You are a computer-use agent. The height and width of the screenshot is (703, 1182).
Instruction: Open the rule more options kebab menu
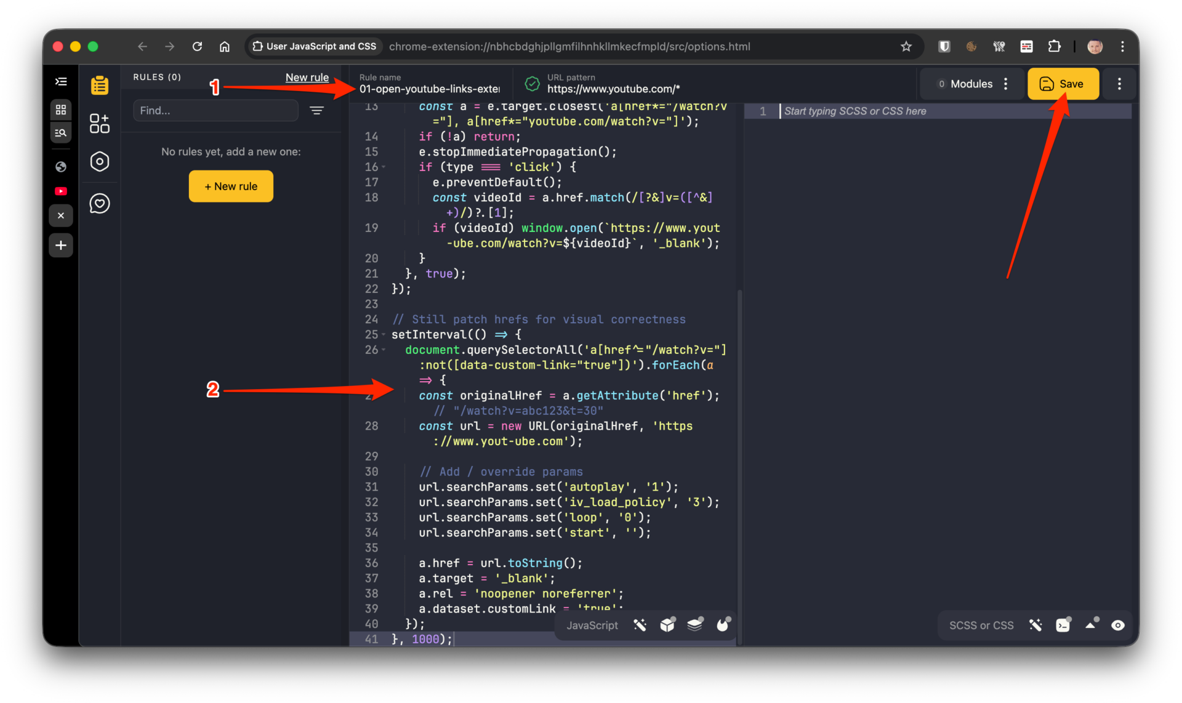pos(1119,84)
